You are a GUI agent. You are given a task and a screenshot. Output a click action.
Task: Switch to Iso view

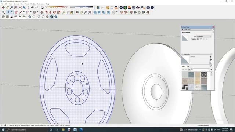pos(3,17)
